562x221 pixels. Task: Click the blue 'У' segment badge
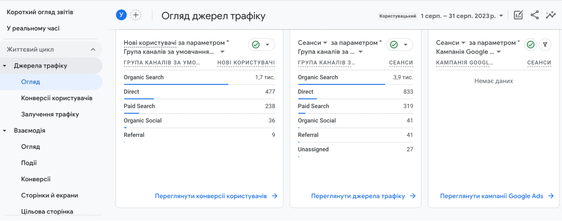tap(121, 15)
